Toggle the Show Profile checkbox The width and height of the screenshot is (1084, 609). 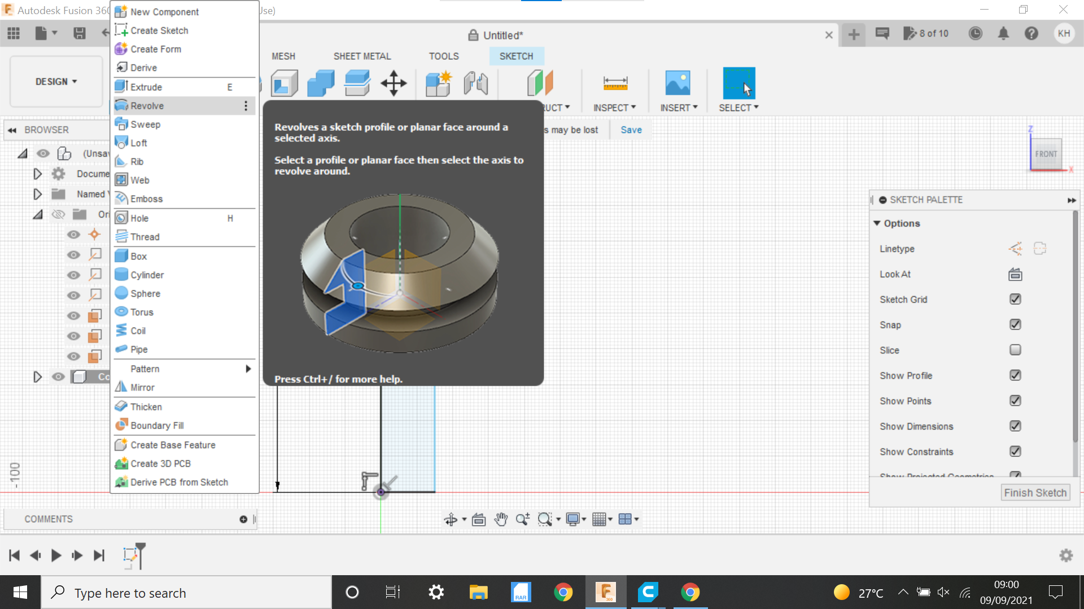coord(1015,376)
